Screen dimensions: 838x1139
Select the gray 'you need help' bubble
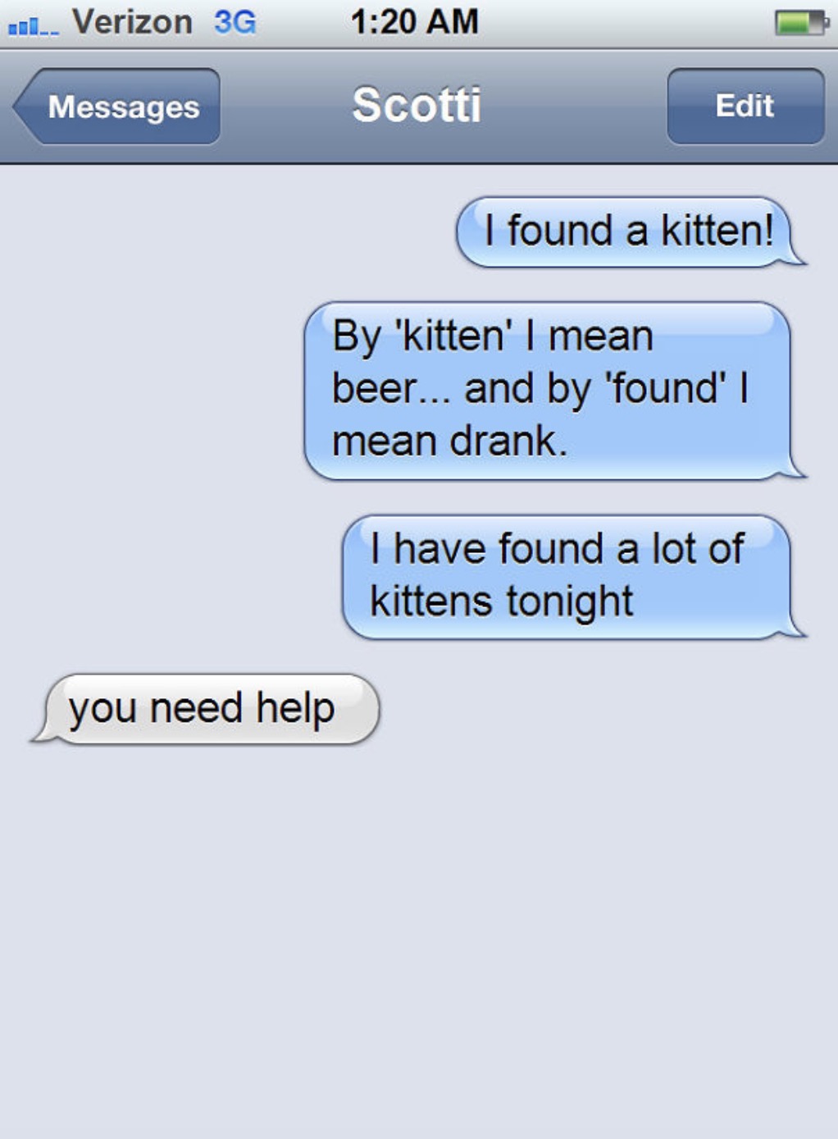[x=205, y=710]
